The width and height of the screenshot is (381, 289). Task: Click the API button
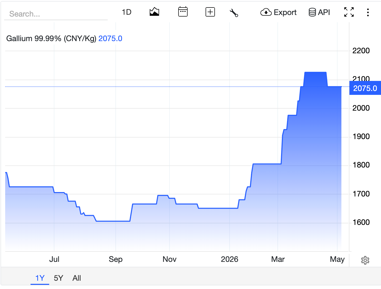319,12
